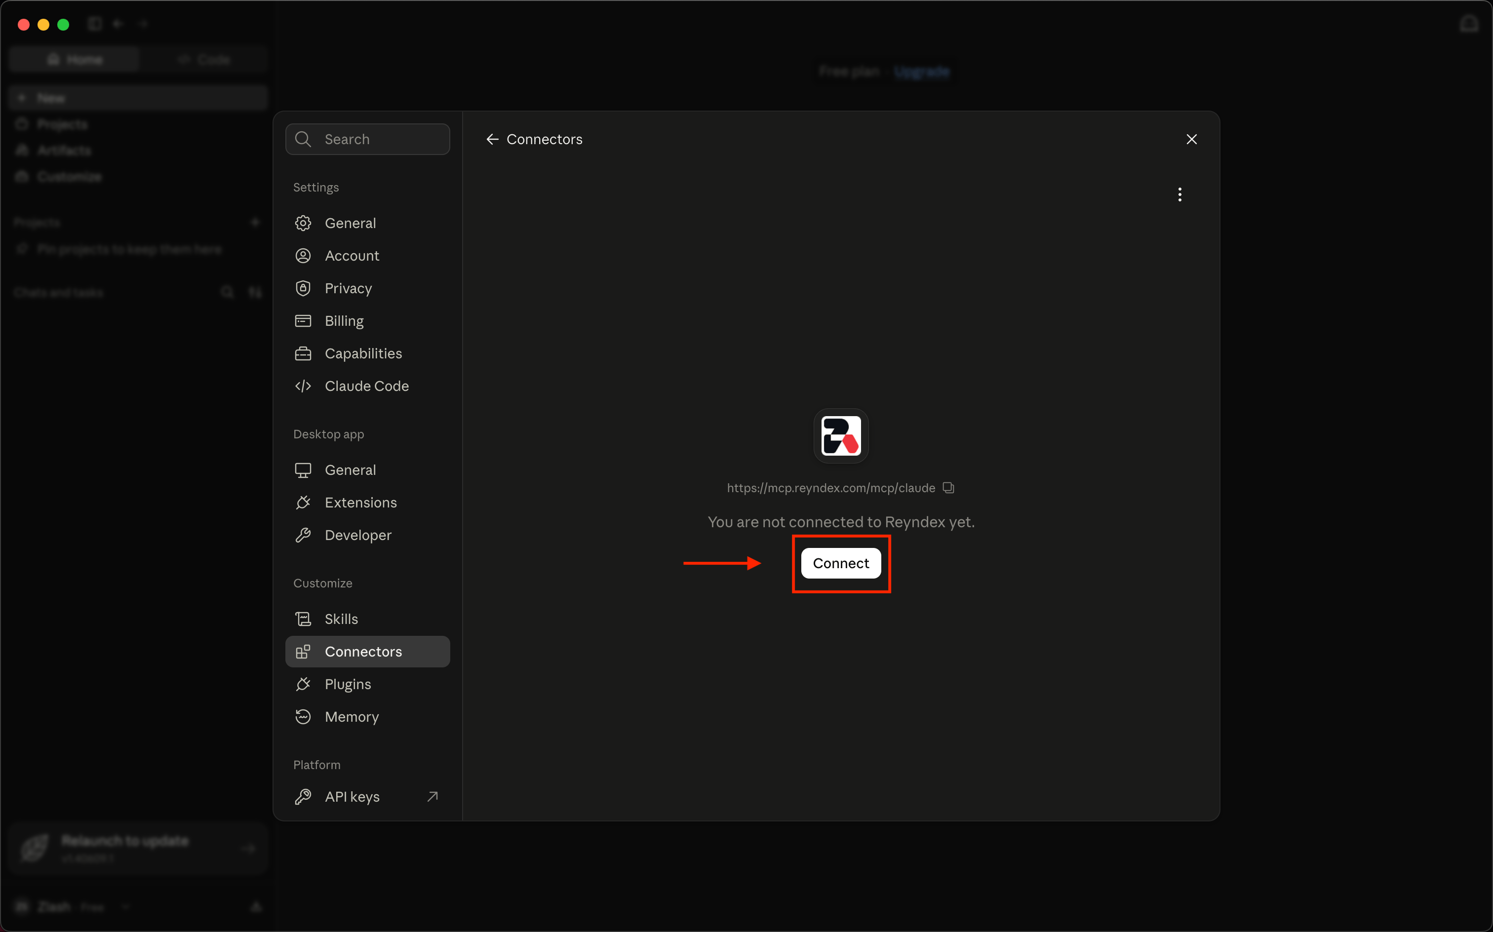Viewport: 1493px width, 932px height.
Task: Close the settings dialog with the X
Action: point(1191,139)
